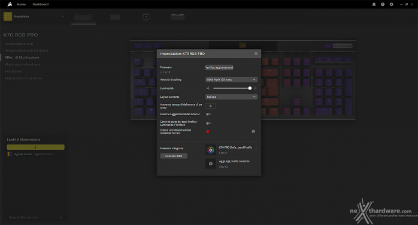The height and width of the screenshot is (225, 418).
Task: Click the yellow Predefinito profile icon
Action: [8, 17]
